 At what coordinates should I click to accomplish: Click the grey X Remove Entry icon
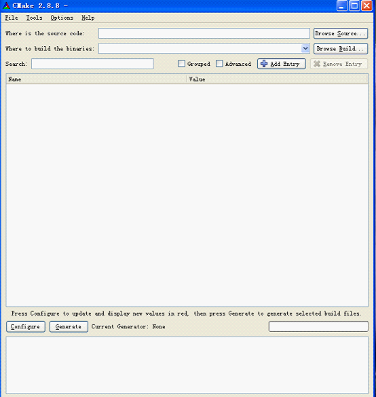[x=317, y=64]
